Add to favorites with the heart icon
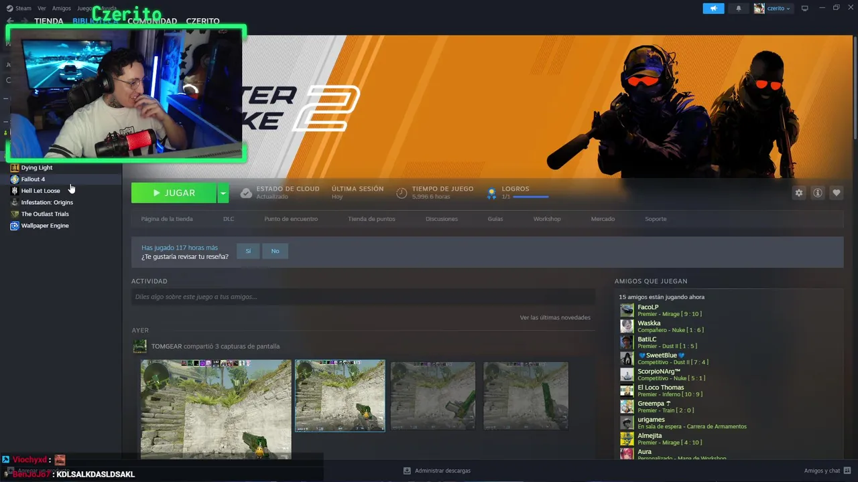858x482 pixels. tap(837, 193)
